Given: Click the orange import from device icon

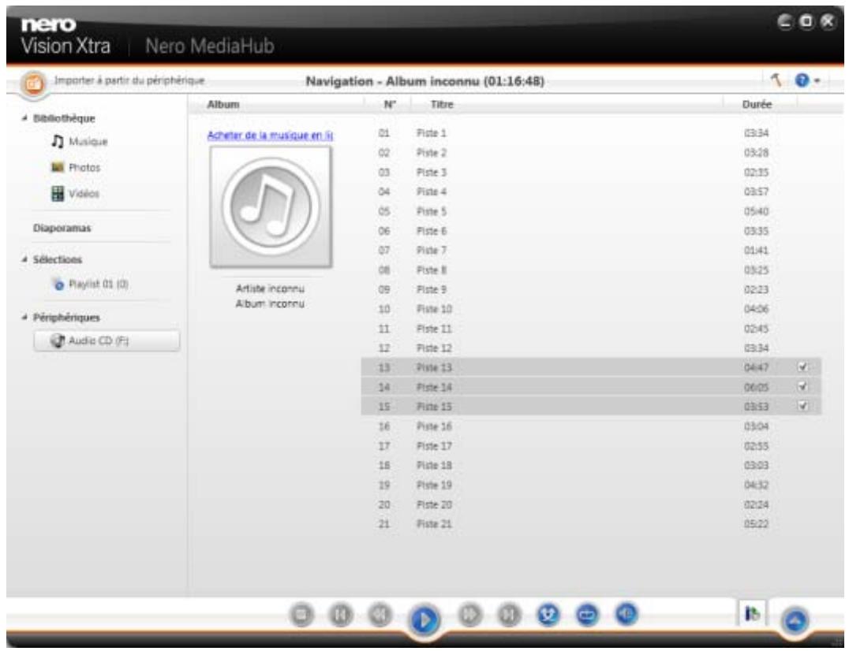Looking at the screenshot, I should tap(33, 84).
